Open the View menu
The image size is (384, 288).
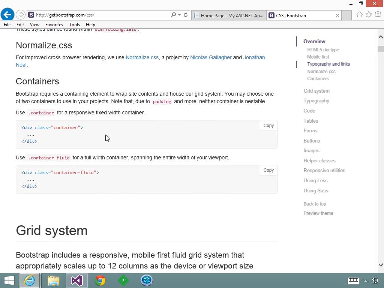pos(34,25)
